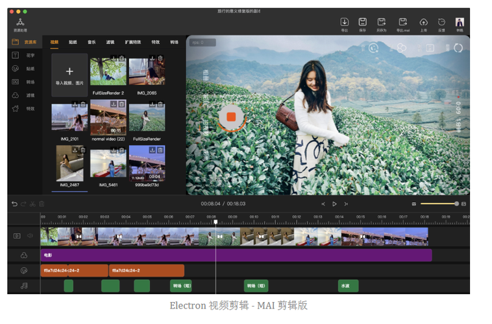Click the music track note icon
Viewport: 492px width, 324px height.
24,286
